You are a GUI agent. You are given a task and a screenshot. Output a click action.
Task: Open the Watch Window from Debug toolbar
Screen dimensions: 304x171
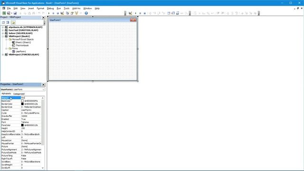point(178,13)
